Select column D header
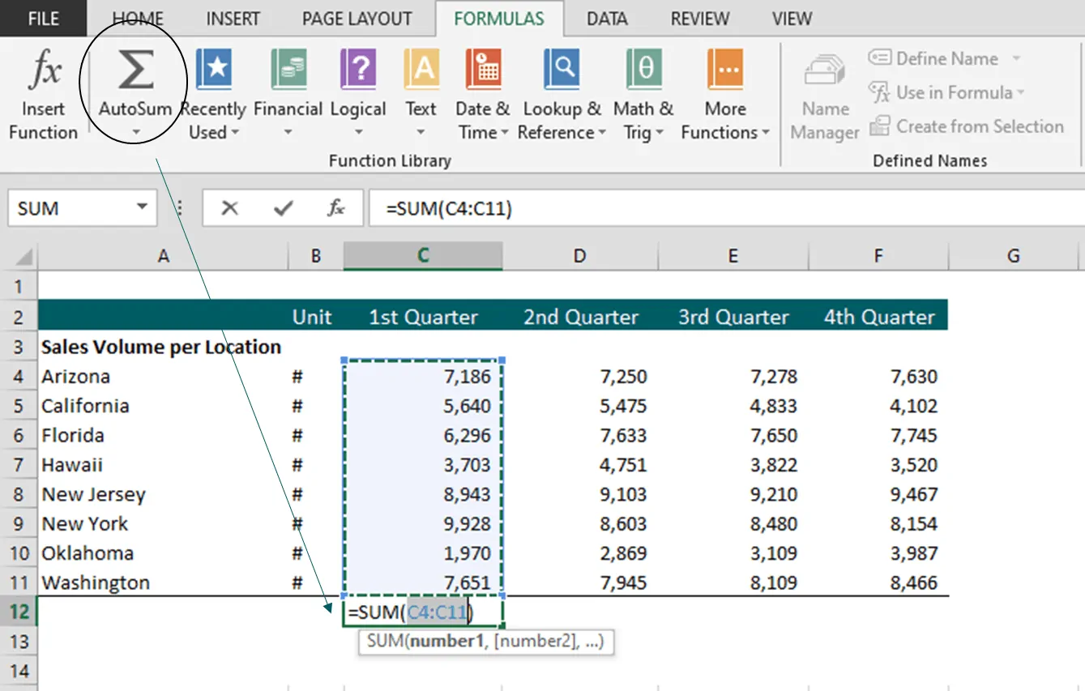1085x691 pixels. 580,256
